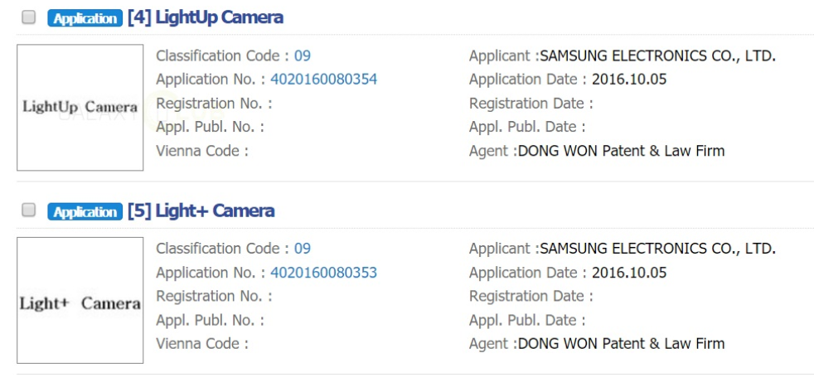The image size is (814, 387).
Task: Open application number 4020160080354
Action: click(324, 80)
